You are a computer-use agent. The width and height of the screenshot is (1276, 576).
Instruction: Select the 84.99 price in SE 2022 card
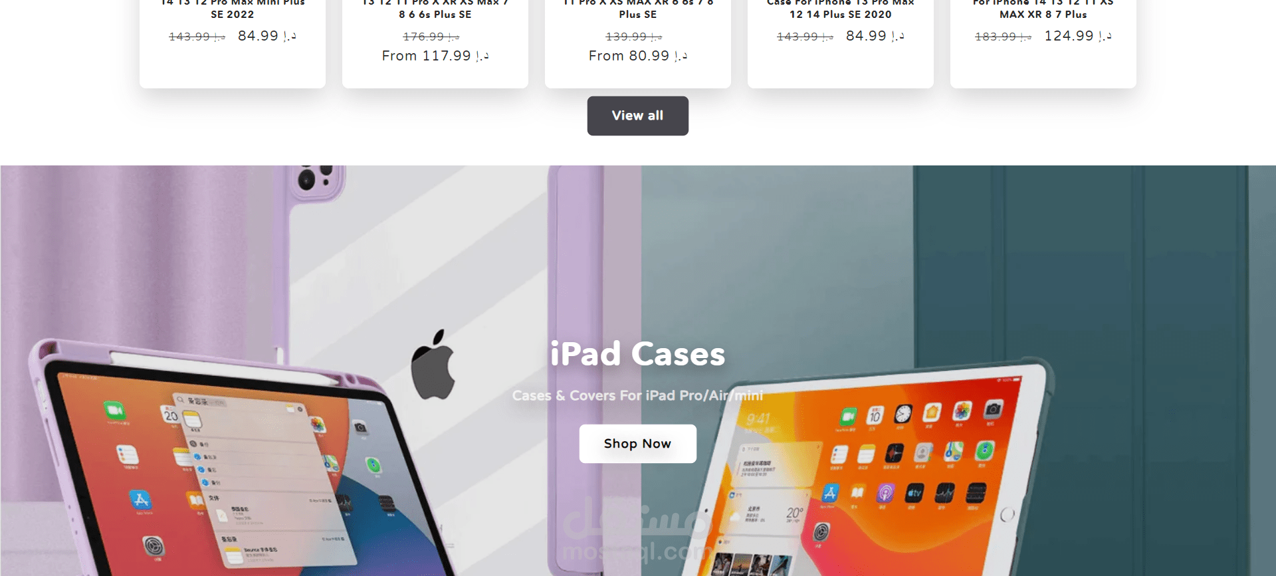pyautogui.click(x=267, y=36)
